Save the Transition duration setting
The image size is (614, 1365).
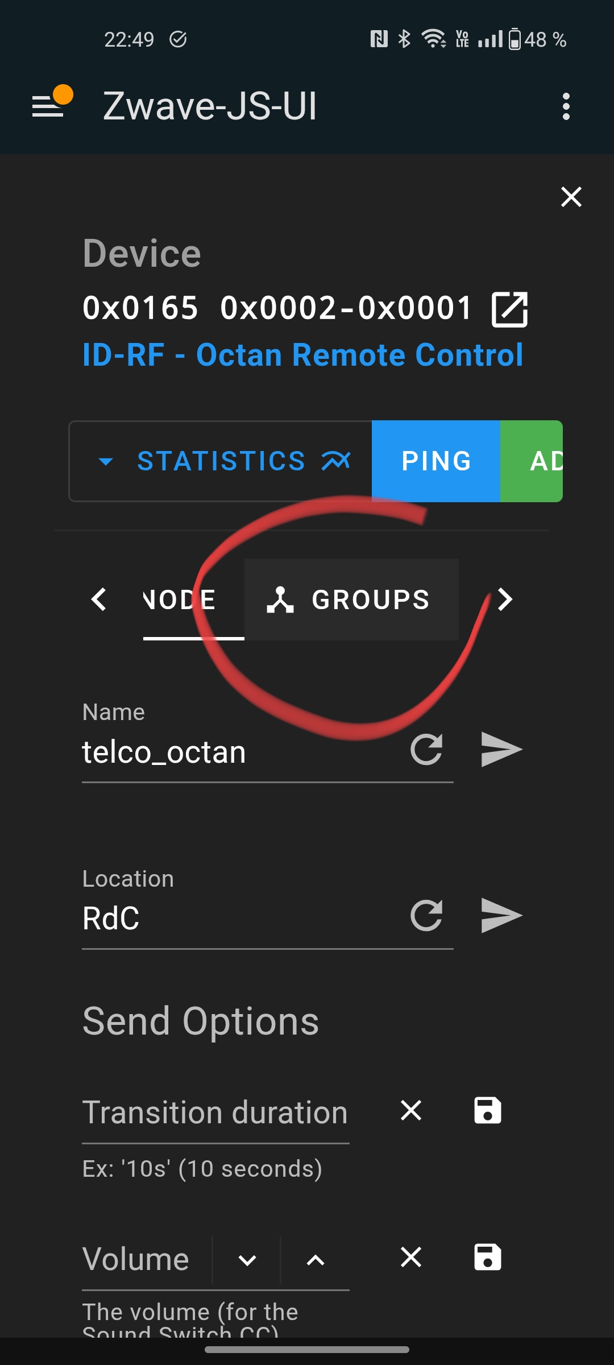487,1110
